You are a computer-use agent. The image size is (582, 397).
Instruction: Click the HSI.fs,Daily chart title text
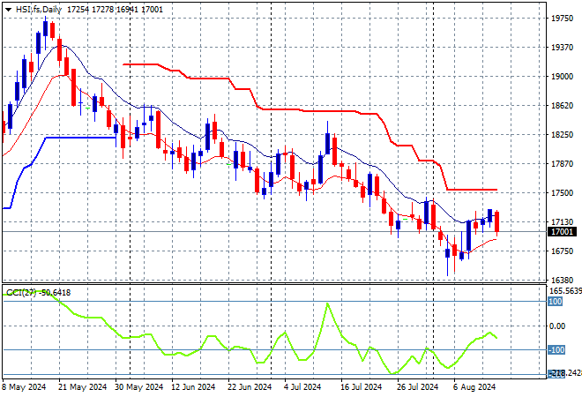pyautogui.click(x=39, y=10)
